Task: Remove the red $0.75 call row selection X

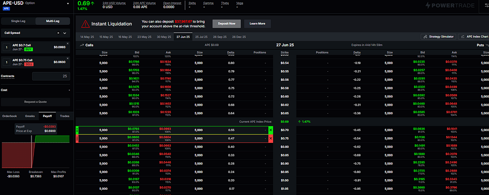Action: pos(271,139)
